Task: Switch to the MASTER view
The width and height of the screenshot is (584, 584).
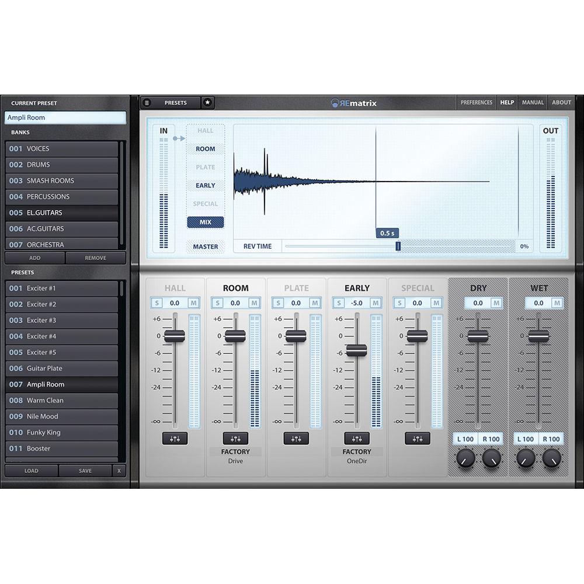Action: coord(204,247)
